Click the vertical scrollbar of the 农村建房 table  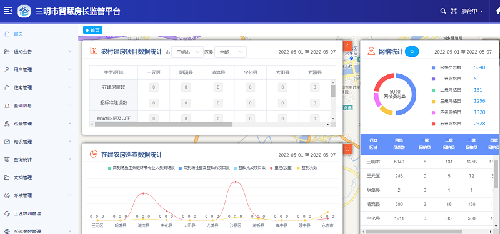333,90
